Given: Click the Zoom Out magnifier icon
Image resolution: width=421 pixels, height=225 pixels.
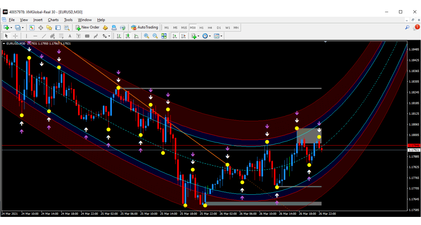Looking at the screenshot, I should 155,36.
